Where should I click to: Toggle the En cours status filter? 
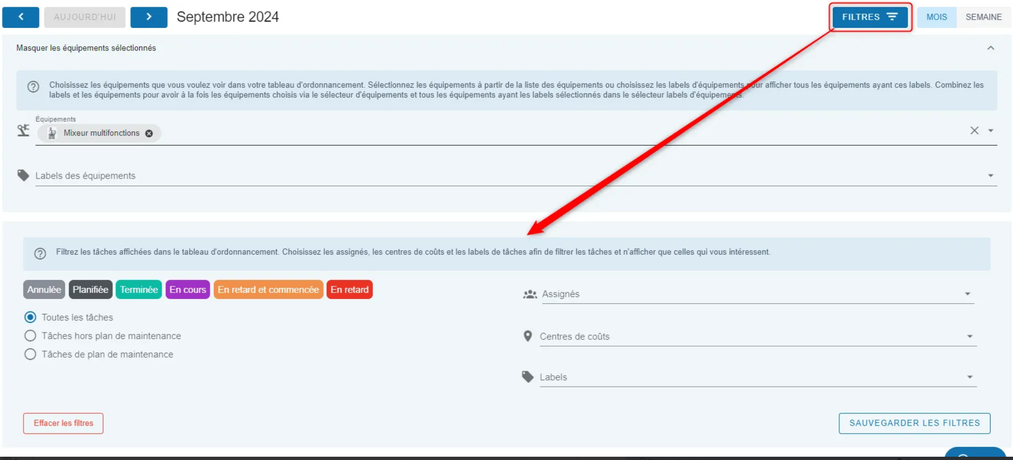(x=187, y=290)
